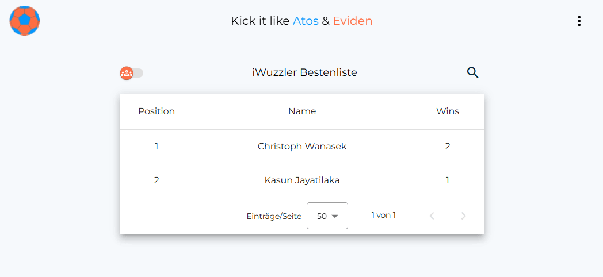This screenshot has width=603, height=277.
Task: Open the Einträge/Seite dropdown showing 50
Action: click(x=327, y=216)
